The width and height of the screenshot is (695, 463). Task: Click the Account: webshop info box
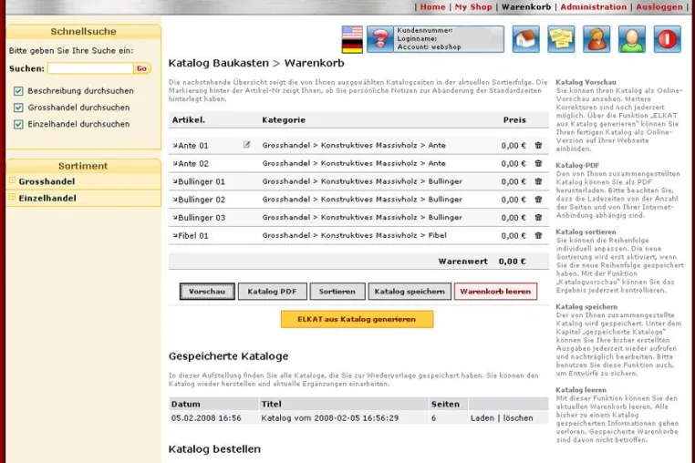pyautogui.click(x=449, y=39)
